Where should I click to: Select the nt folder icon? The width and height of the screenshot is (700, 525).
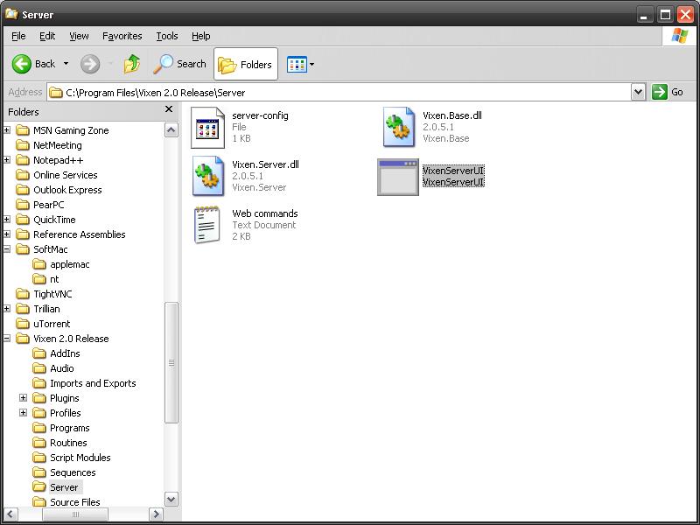(x=39, y=279)
